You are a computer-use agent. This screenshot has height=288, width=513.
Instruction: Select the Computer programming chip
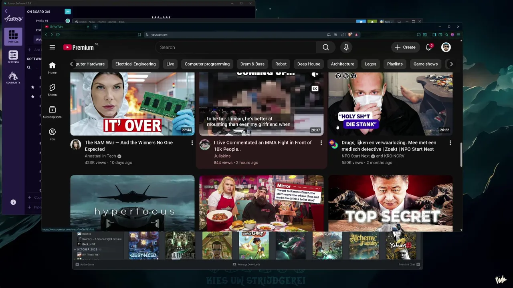pyautogui.click(x=207, y=64)
